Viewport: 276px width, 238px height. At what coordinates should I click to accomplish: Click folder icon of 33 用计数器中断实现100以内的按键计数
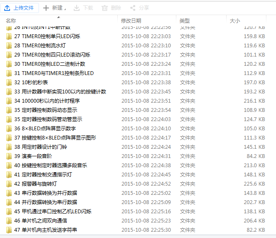pos(9,92)
